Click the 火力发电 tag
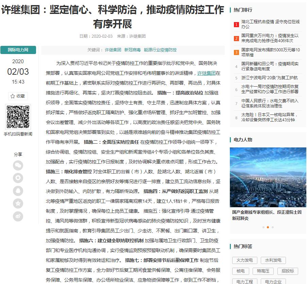The width and height of the screenshot is (307, 284). [245, 260]
